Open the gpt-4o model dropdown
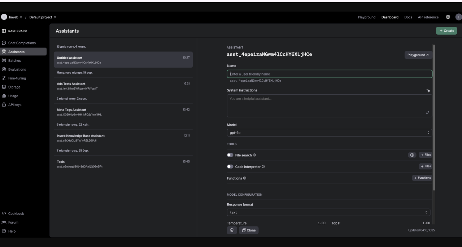This screenshot has width=462, height=247. pyautogui.click(x=329, y=133)
